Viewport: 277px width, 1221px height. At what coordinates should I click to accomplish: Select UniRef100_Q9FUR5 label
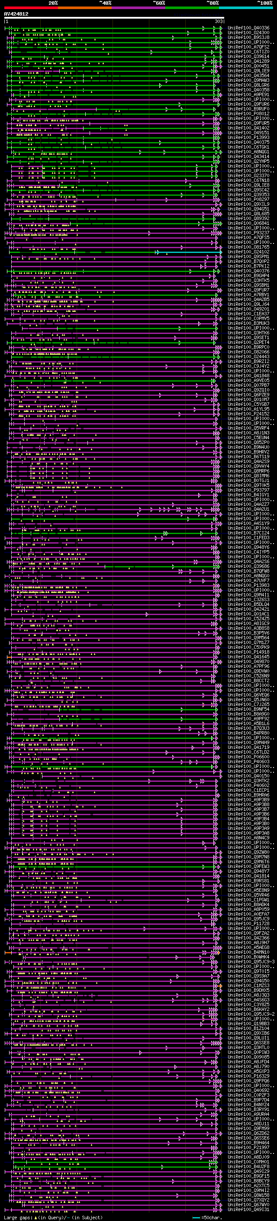[x=248, y=123]
